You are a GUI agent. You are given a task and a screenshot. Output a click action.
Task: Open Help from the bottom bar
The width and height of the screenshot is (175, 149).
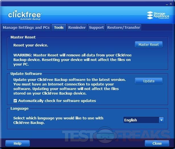click(17, 143)
